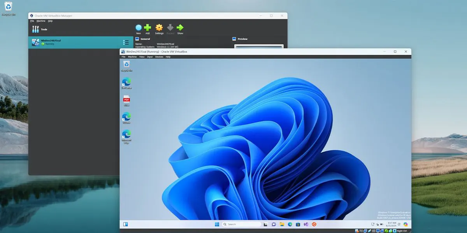Image resolution: width=467 pixels, height=233 pixels.
Task: Open Machine menu in the running VM window
Action: [132, 57]
